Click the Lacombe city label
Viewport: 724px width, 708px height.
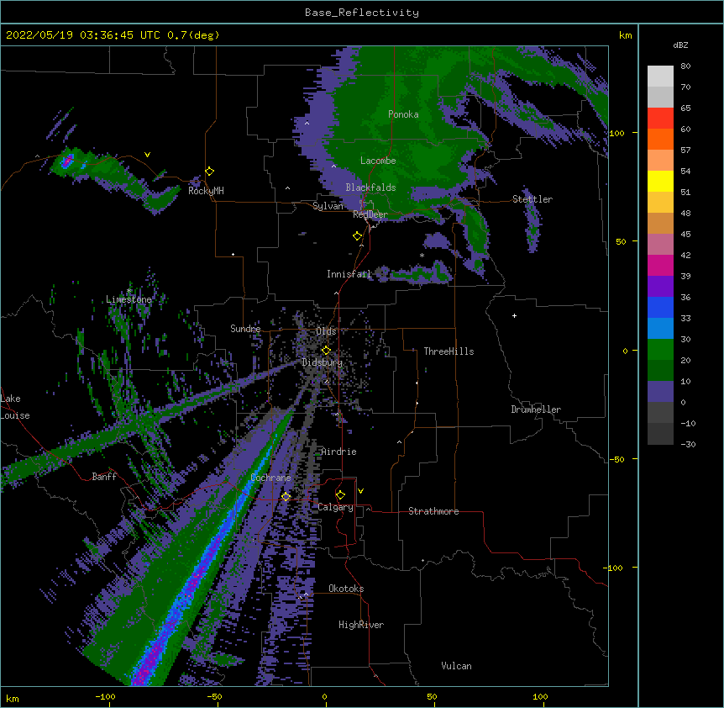point(378,161)
